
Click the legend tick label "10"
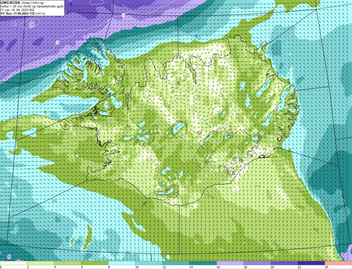click(137, 267)
